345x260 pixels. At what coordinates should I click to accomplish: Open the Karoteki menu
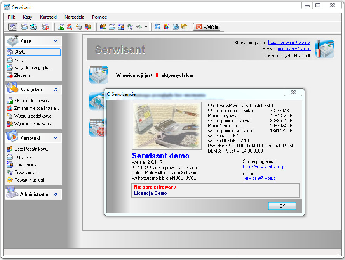click(x=48, y=17)
